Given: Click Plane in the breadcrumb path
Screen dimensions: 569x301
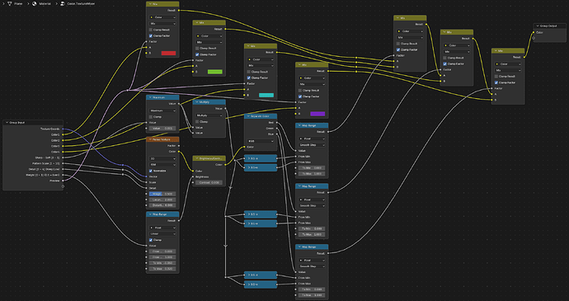Looking at the screenshot, I should click(x=18, y=3).
